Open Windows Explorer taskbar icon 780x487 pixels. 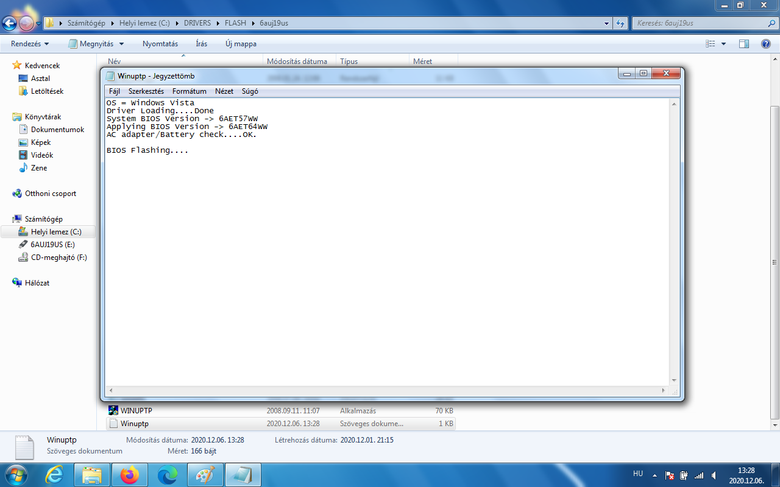93,475
